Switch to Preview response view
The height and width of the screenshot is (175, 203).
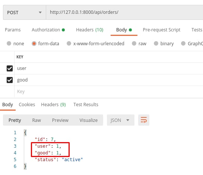click(x=60, y=120)
